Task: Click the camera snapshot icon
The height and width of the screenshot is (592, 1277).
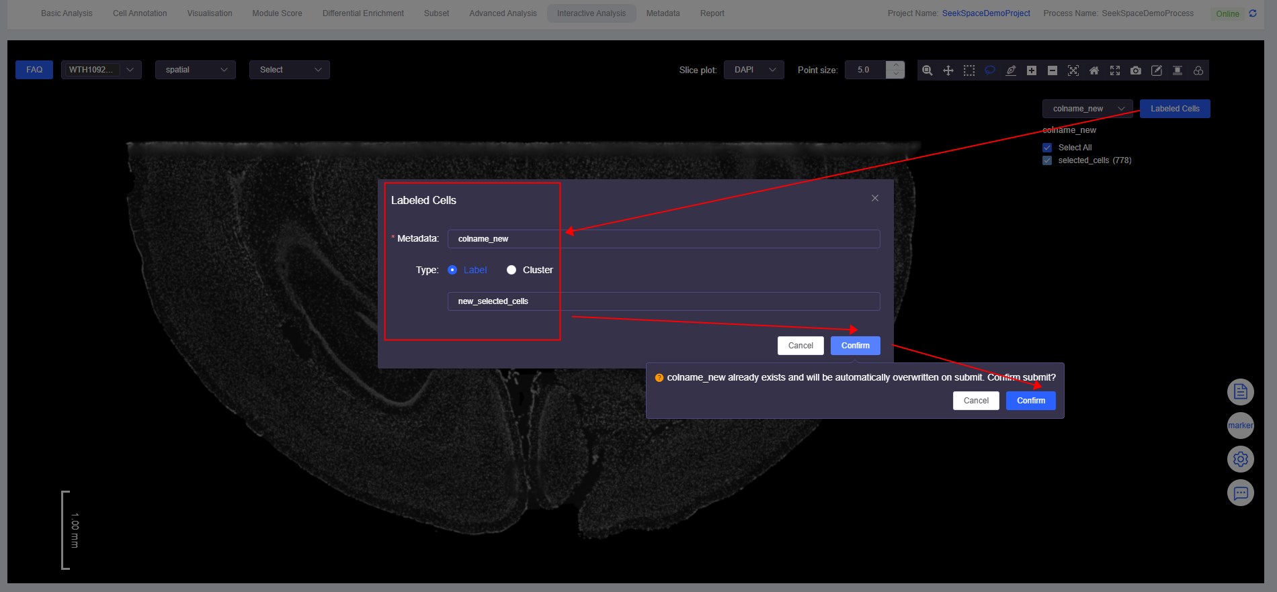Action: click(1135, 70)
